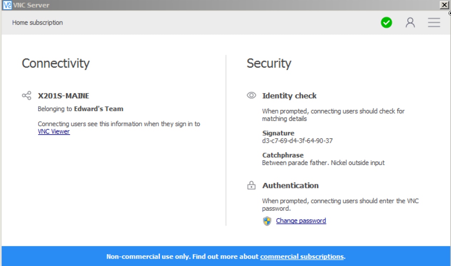Click the Connectivity section heading
451x266 pixels.
click(55, 64)
